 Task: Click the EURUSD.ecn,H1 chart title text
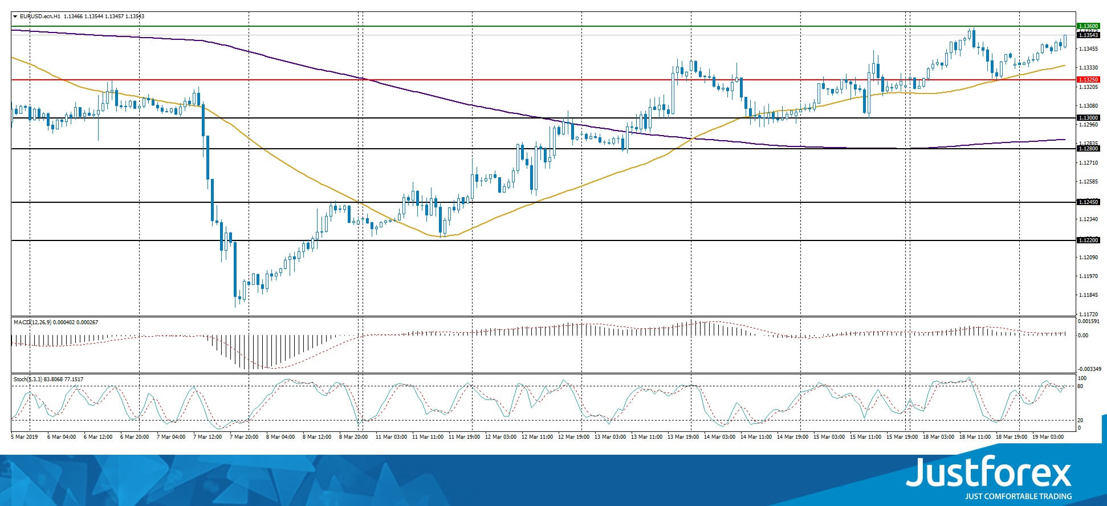[x=40, y=17]
